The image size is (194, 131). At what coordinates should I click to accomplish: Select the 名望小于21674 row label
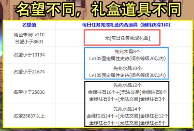[29, 71]
